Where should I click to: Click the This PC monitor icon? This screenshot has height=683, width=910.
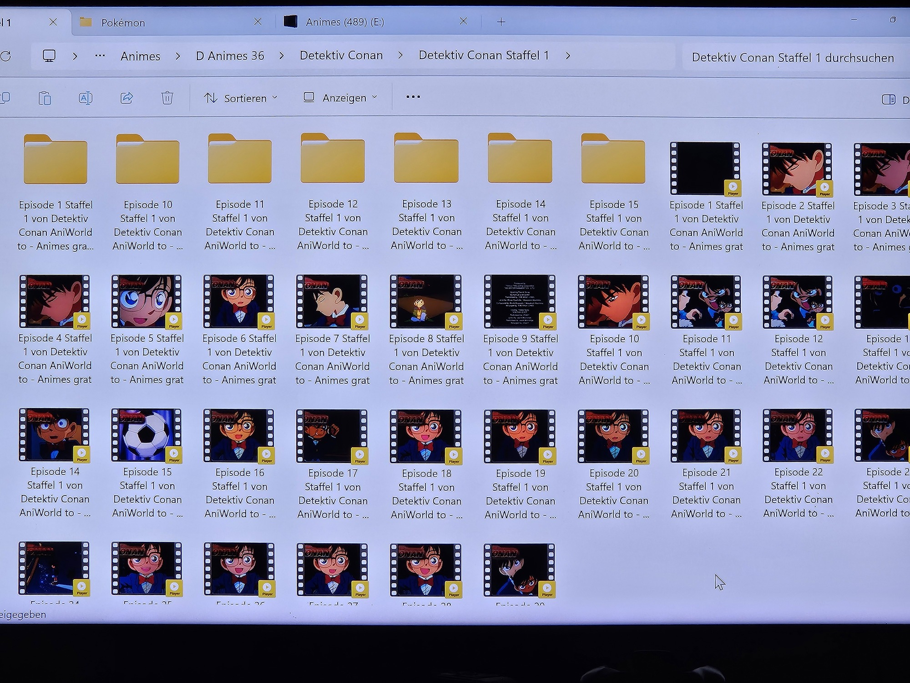[49, 56]
